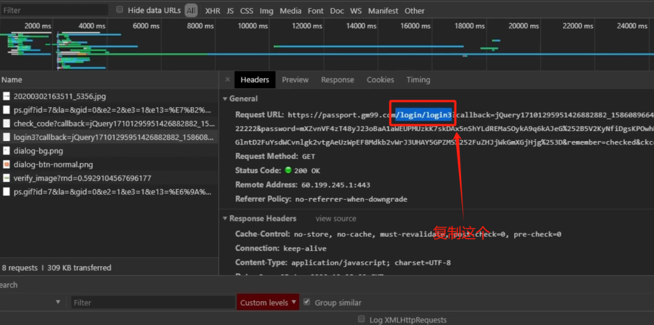Image resolution: width=654 pixels, height=325 pixels.
Task: Filter requests by Doc
Action: (x=337, y=11)
